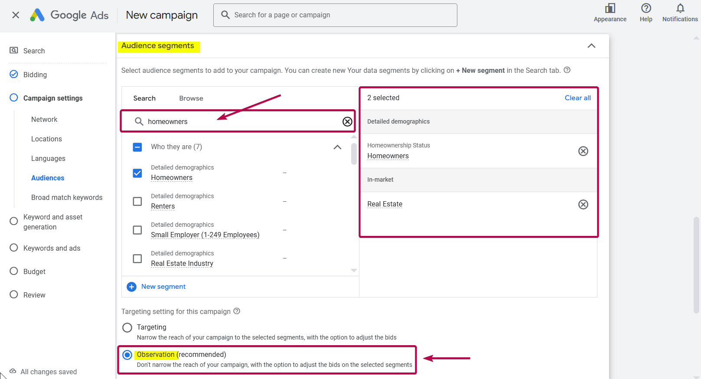Screen dimensions: 701x379
Task: Click help icon beside targeting setting label
Action: 237,311
